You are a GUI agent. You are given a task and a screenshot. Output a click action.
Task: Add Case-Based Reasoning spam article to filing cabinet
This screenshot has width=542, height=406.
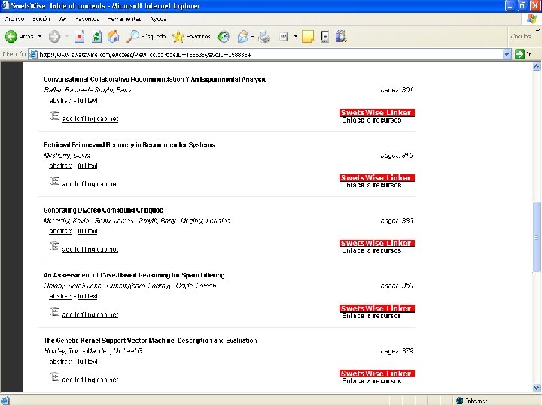point(90,314)
